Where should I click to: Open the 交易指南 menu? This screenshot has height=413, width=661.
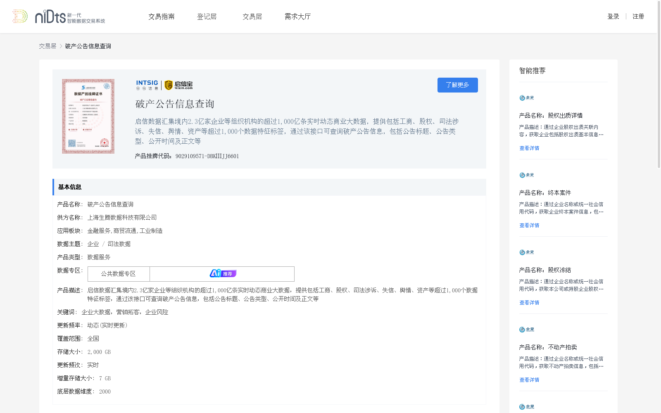click(x=162, y=17)
